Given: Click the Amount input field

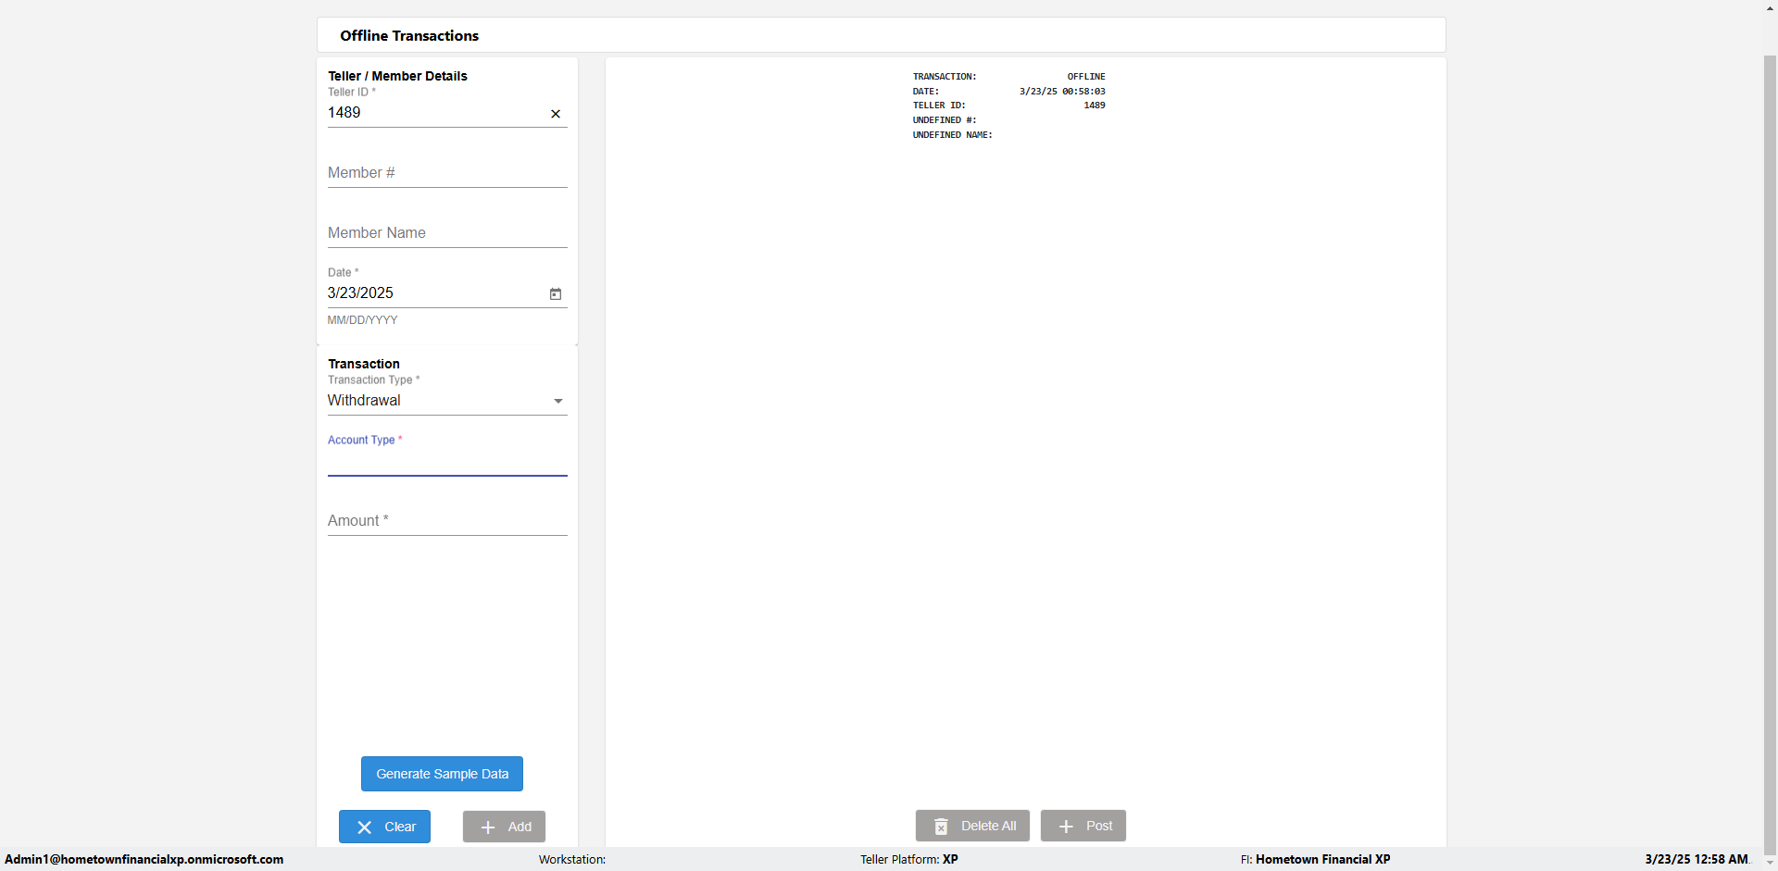Looking at the screenshot, I should point(447,521).
